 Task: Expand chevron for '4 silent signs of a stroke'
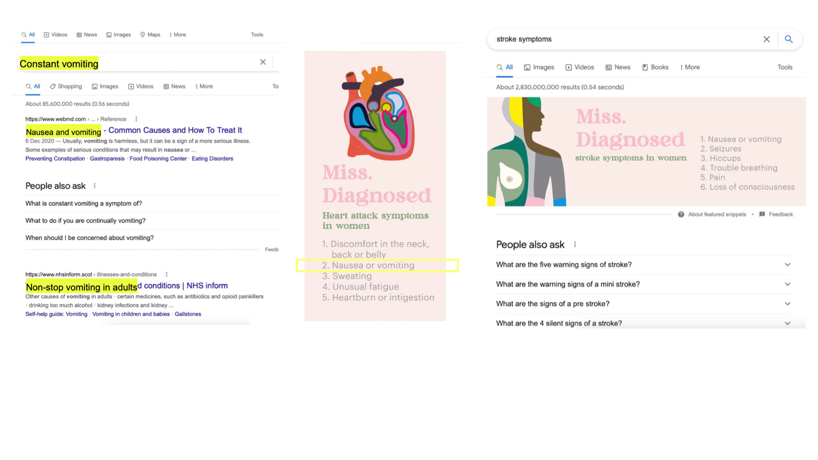(x=787, y=323)
